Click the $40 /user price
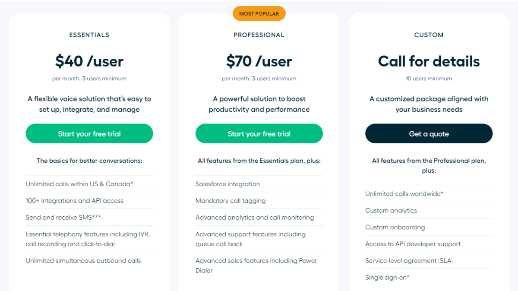The image size is (518, 291). [89, 61]
